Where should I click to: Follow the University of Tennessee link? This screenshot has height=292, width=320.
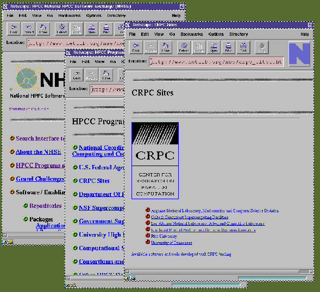[172, 243]
